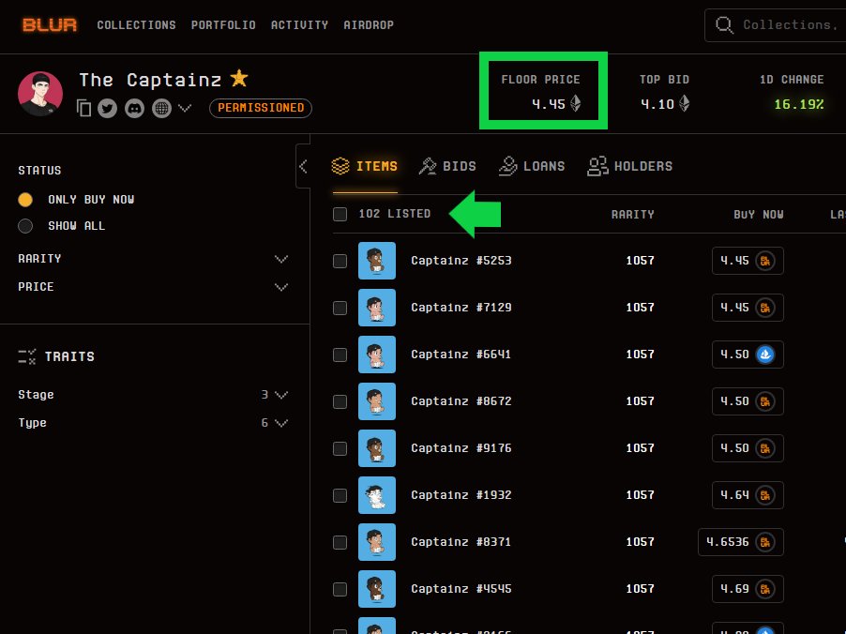
Task: Click the Holders tab people icon
Action: click(597, 166)
